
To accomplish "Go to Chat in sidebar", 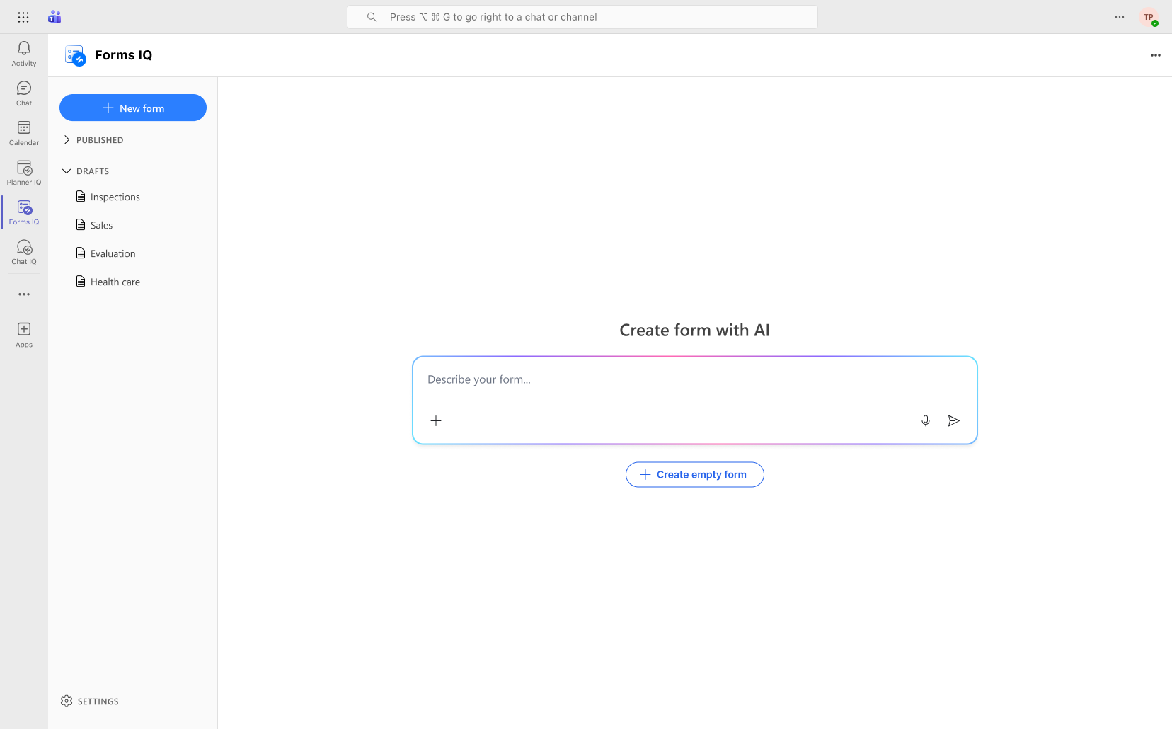I will [24, 93].
